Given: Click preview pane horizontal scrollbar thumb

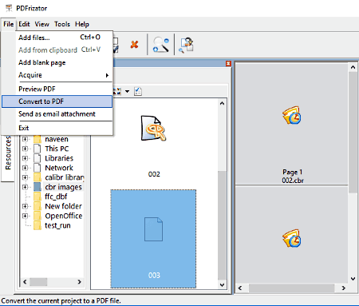Looking at the screenshot, I should pyautogui.click(x=292, y=288).
